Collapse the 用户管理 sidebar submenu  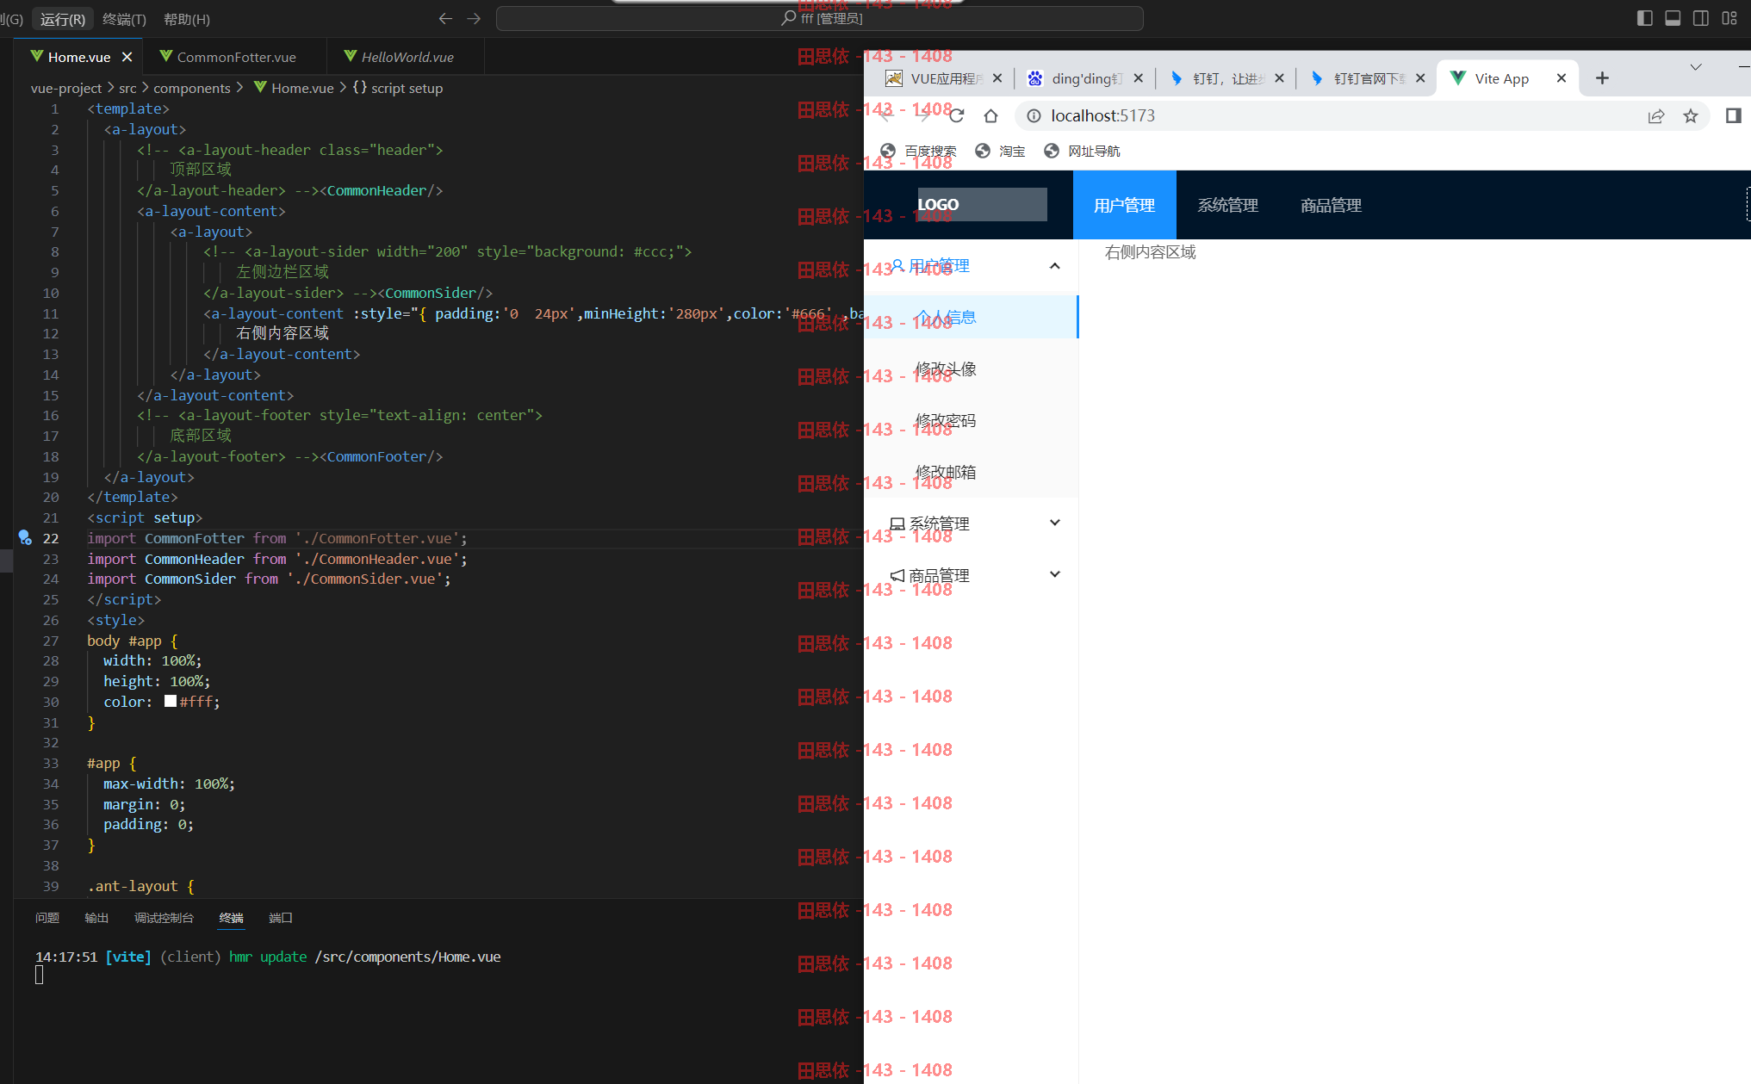(x=972, y=266)
